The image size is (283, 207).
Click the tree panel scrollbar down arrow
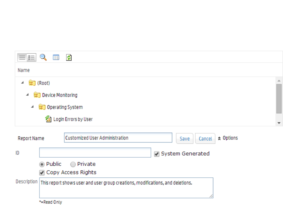tap(279, 123)
